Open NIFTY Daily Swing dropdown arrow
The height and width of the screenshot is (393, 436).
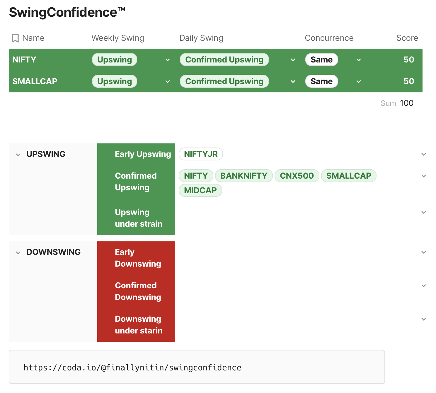coord(293,60)
